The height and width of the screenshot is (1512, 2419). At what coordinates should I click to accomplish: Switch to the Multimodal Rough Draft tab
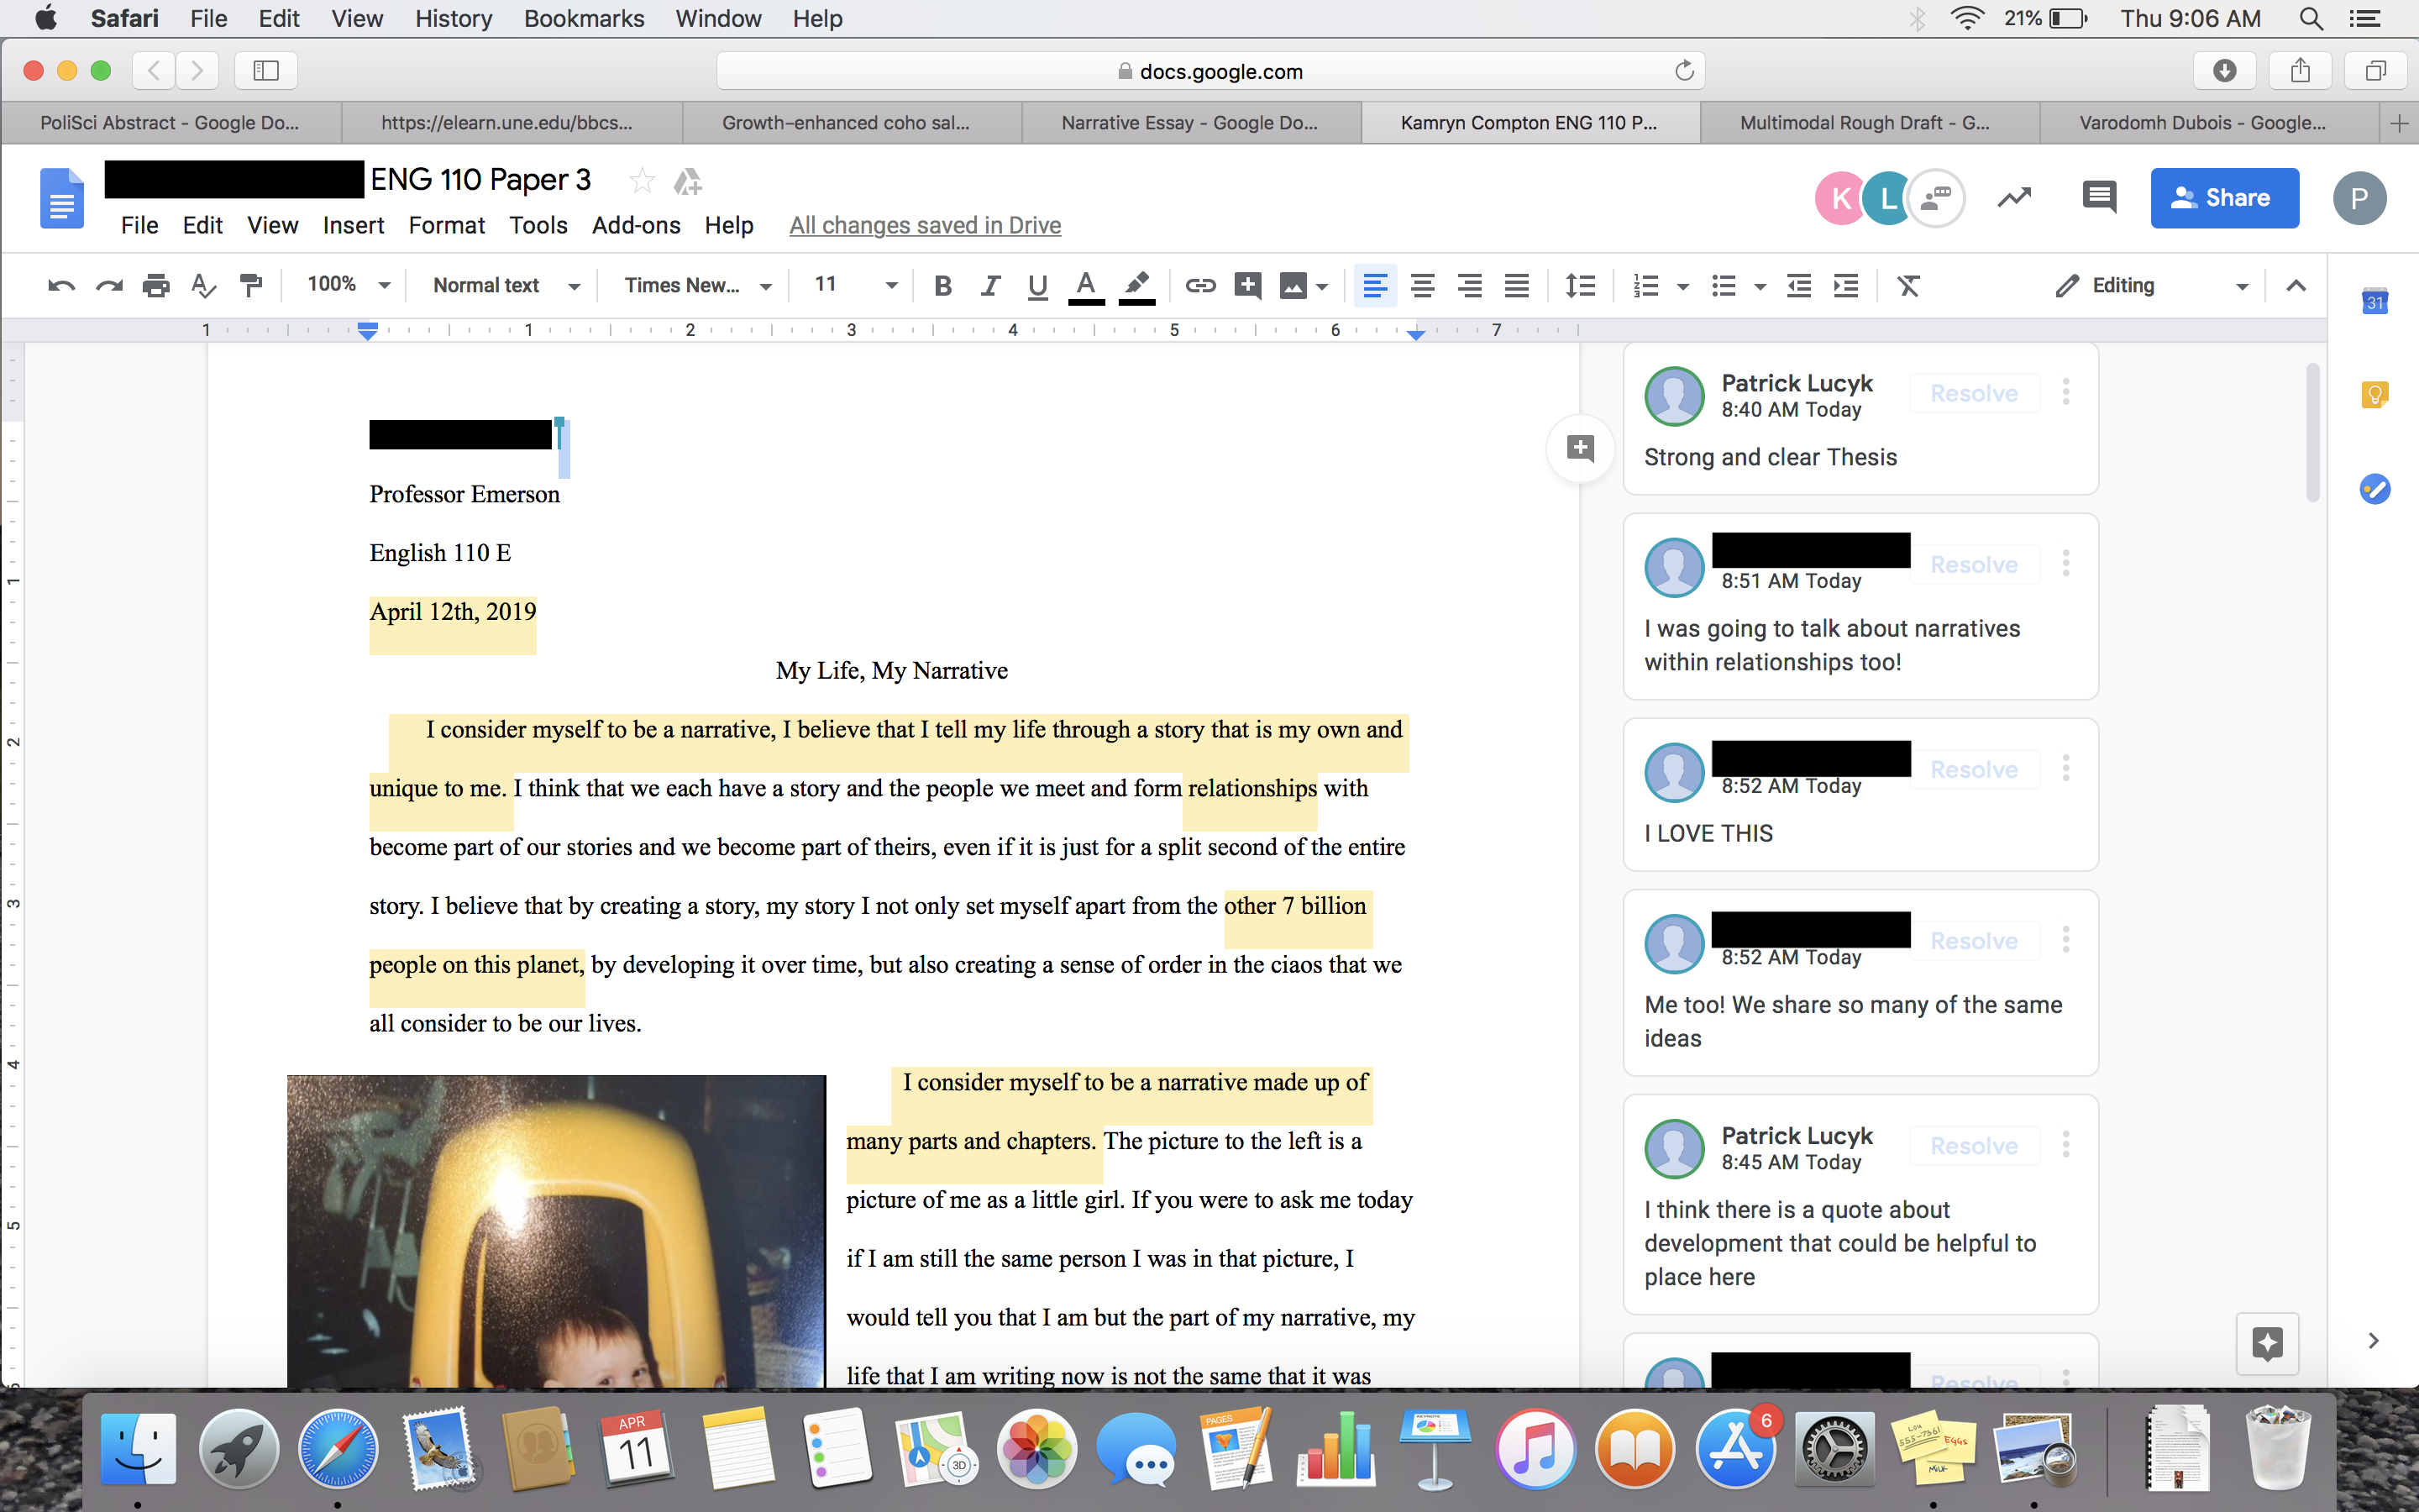point(1865,123)
